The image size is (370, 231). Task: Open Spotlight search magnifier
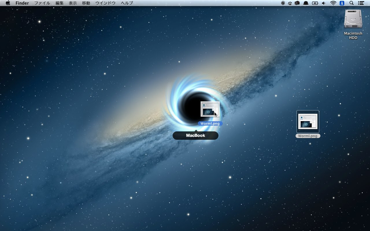point(351,3)
